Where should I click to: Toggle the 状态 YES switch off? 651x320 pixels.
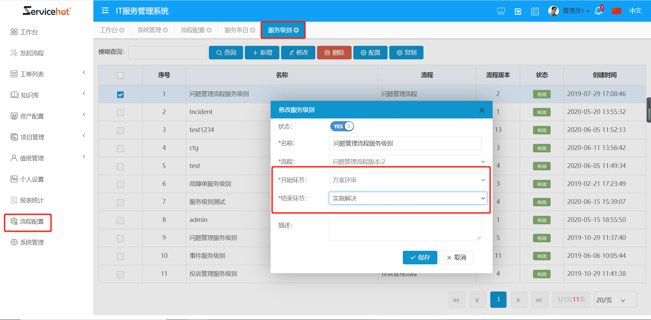[342, 126]
